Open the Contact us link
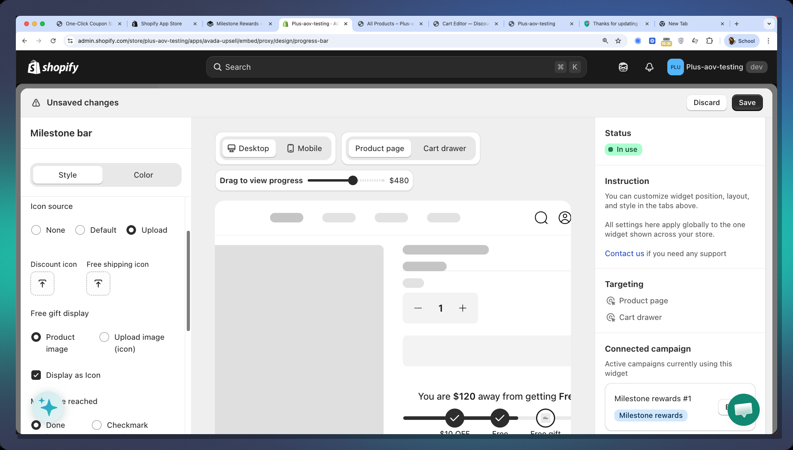This screenshot has height=450, width=793. pos(624,253)
